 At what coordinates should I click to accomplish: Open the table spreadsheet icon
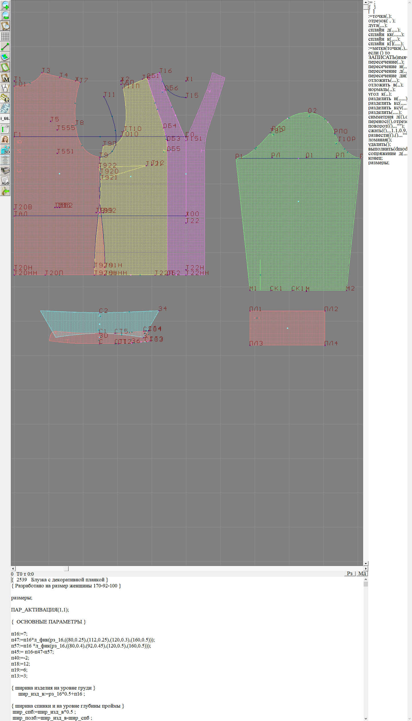click(x=5, y=129)
